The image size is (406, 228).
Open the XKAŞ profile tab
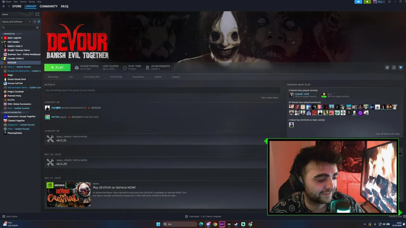[x=64, y=6]
